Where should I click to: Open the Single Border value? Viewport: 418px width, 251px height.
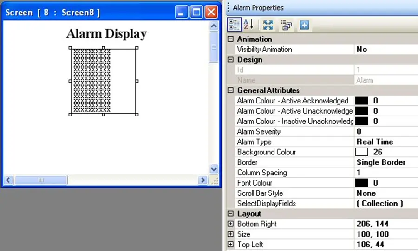point(381,162)
